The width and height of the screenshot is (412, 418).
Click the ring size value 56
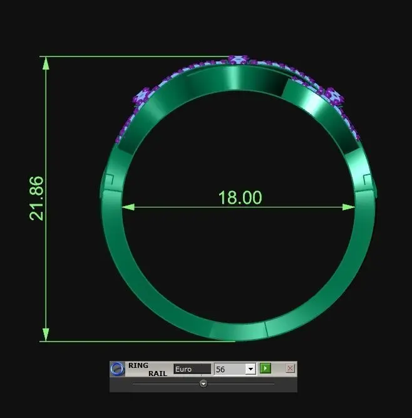point(220,370)
